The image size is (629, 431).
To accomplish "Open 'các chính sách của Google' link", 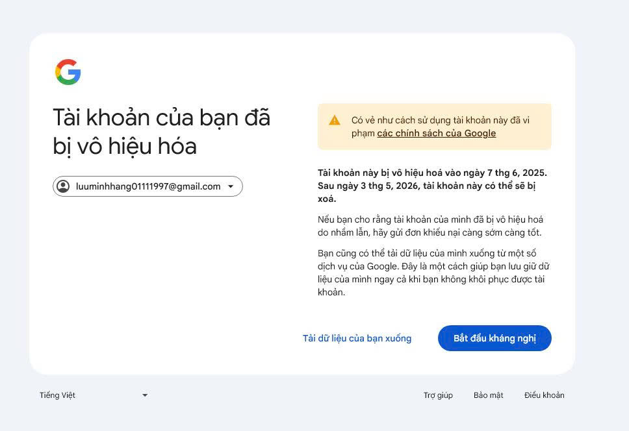I will (437, 133).
